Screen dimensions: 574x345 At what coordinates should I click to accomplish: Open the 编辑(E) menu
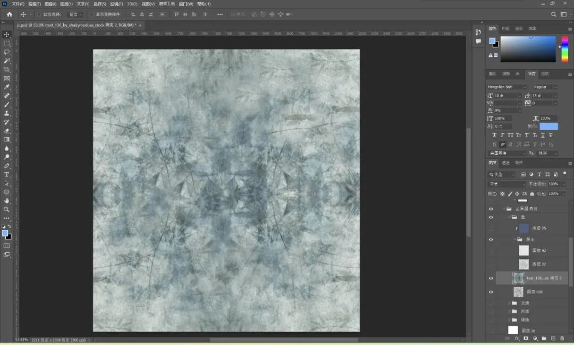[35, 4]
